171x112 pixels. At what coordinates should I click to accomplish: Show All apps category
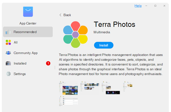click(x=28, y=42)
